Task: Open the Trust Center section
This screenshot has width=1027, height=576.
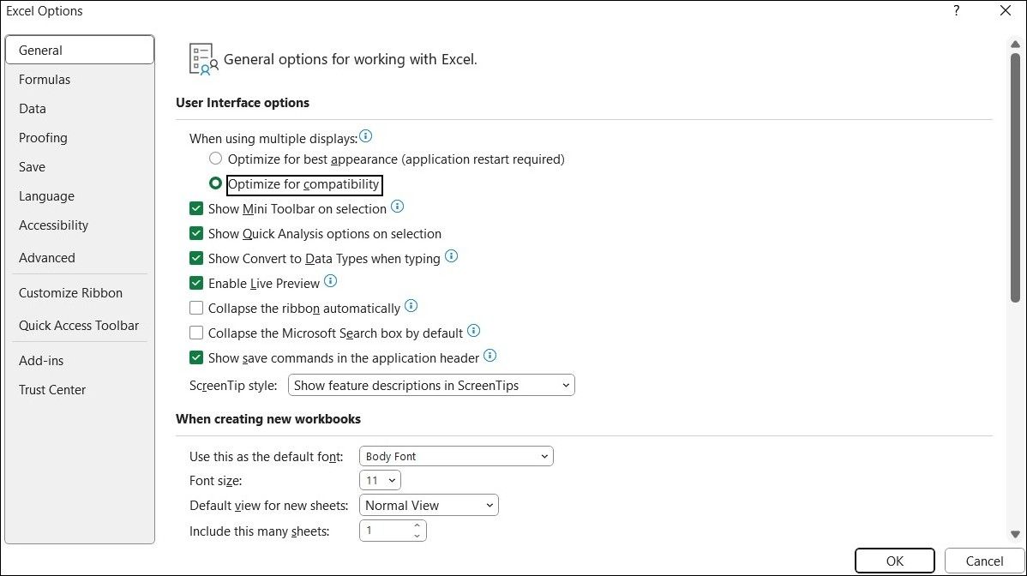Action: [x=52, y=389]
